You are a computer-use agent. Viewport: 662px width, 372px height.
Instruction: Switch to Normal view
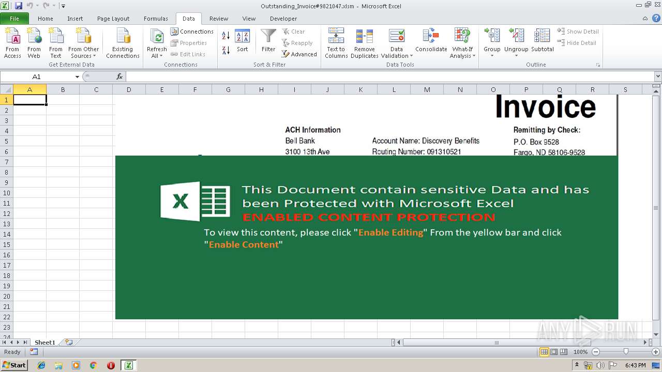click(544, 352)
